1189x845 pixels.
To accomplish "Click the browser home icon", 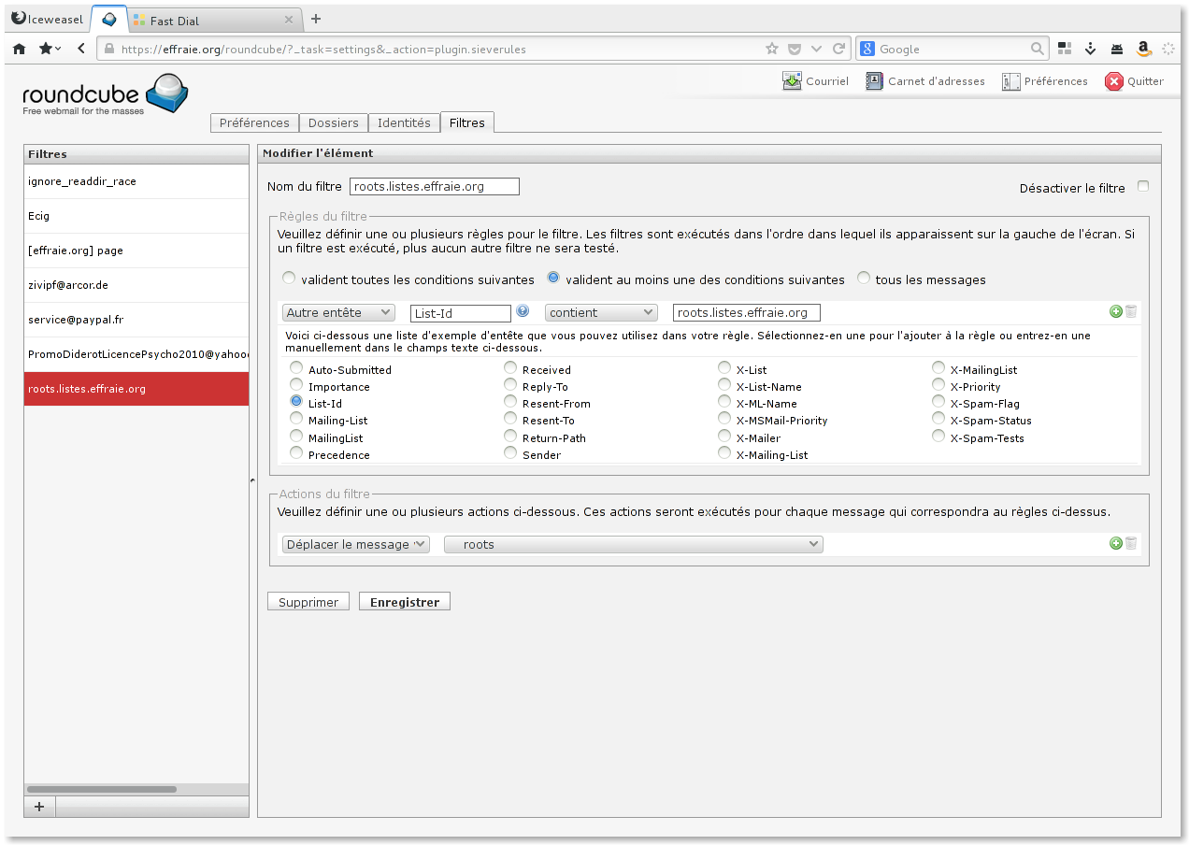I will click(x=19, y=49).
